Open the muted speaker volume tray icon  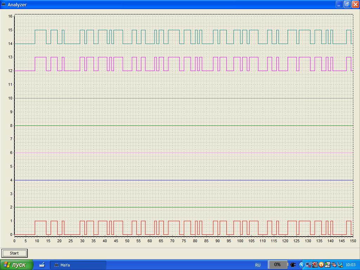tap(334, 265)
